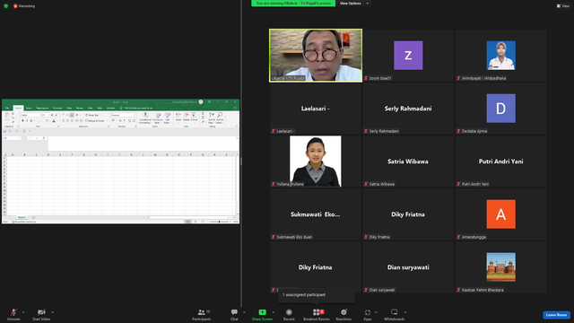The image size is (574, 323).
Task: Click Underline in shared Excel ribbon
Action: [31, 120]
